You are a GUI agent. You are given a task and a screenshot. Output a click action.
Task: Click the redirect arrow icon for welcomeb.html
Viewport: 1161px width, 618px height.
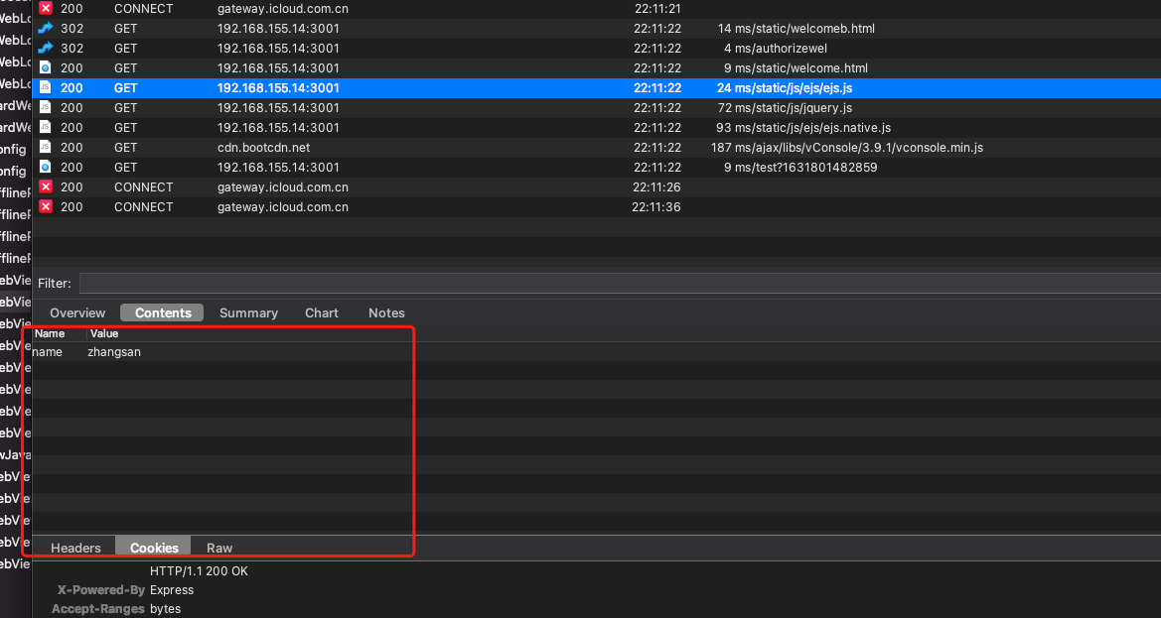click(45, 28)
